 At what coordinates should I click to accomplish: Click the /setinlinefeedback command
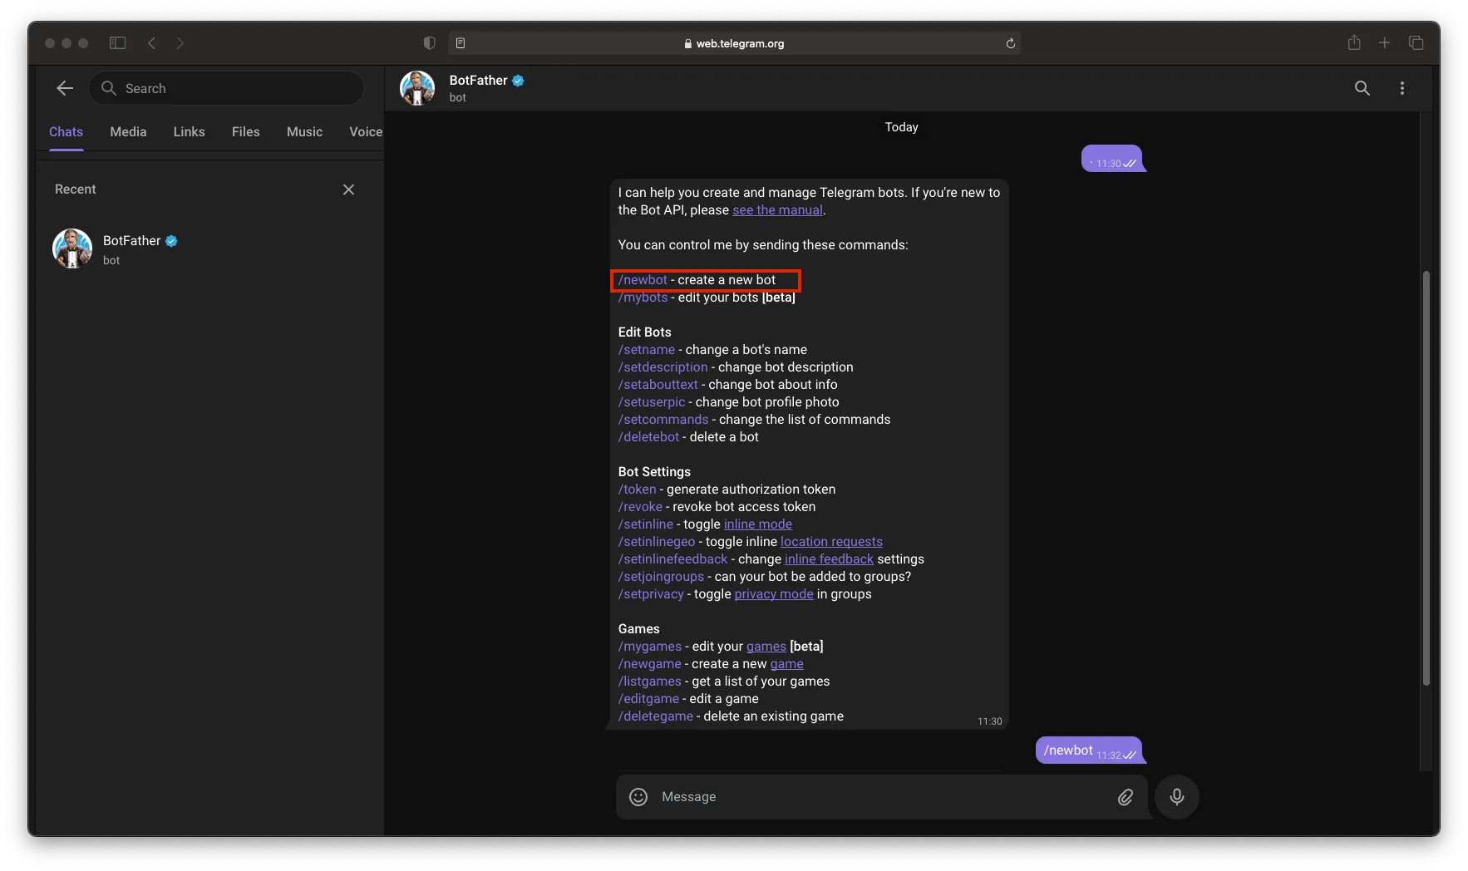pyautogui.click(x=672, y=559)
